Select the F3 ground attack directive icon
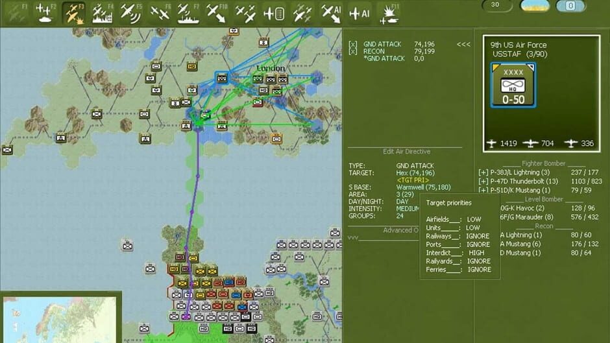610x343 pixels. click(74, 13)
